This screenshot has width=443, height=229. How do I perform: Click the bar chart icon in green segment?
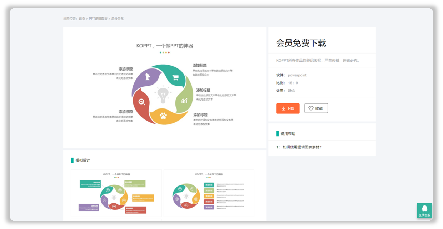click(184, 101)
